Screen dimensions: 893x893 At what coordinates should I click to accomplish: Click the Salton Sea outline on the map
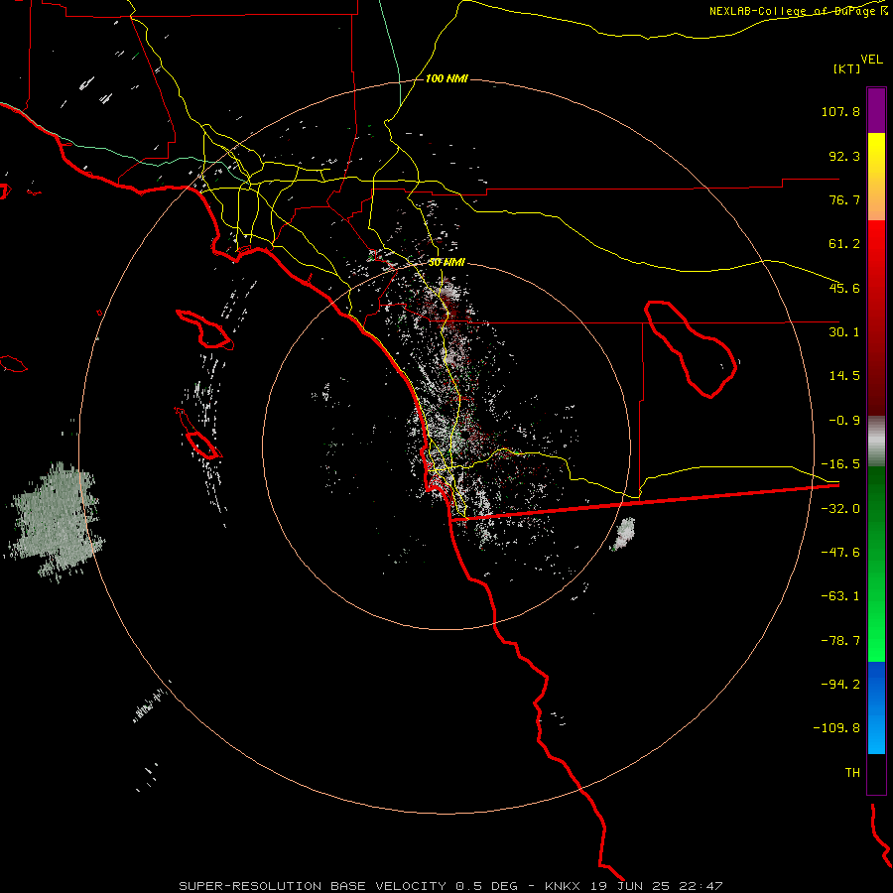point(691,348)
